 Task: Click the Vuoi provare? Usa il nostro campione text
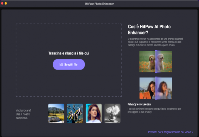click(x=23, y=114)
